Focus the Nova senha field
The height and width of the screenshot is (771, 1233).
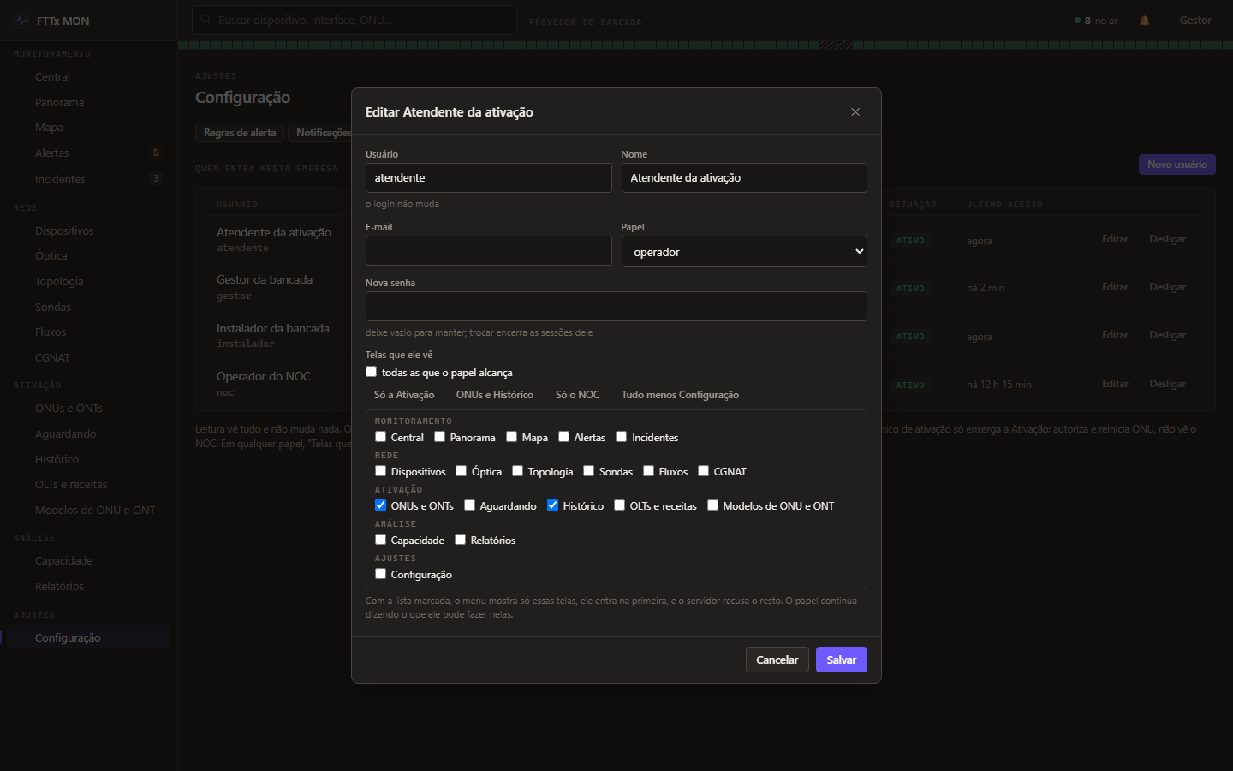(x=616, y=307)
